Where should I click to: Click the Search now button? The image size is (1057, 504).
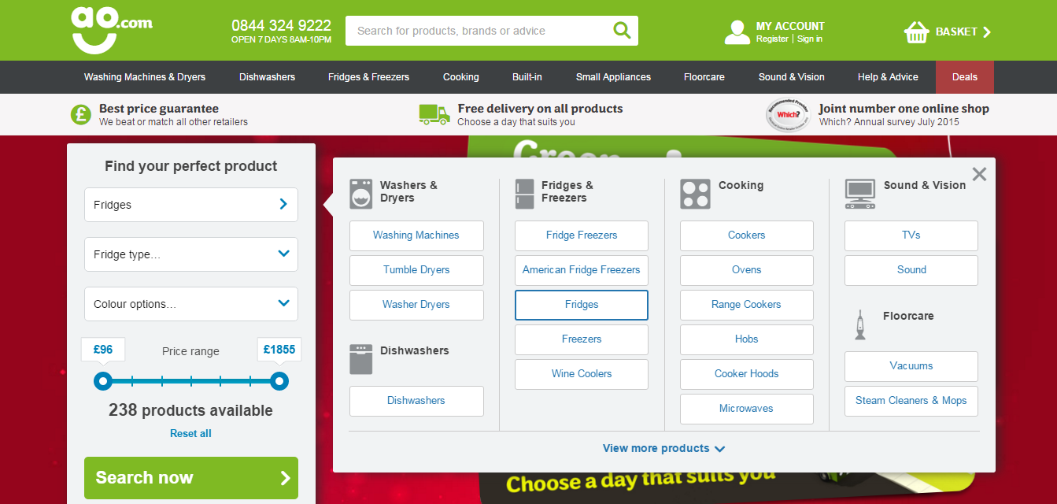[x=191, y=478]
